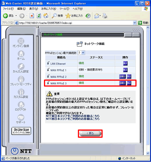This screenshot has width=151, height=162.
Task: Click the IE title bar document icon
Action: 3,3
